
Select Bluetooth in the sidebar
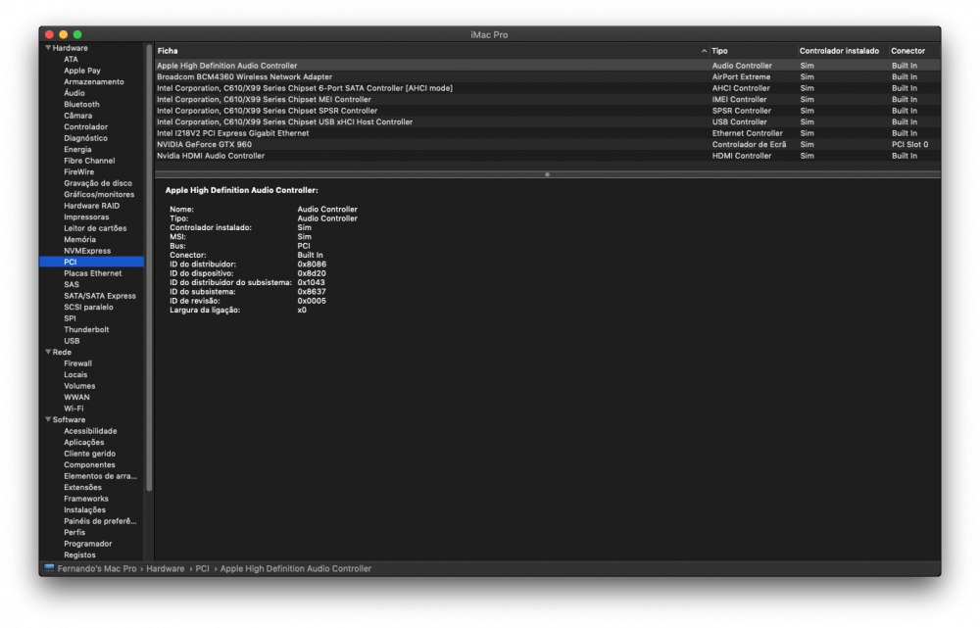pos(81,105)
